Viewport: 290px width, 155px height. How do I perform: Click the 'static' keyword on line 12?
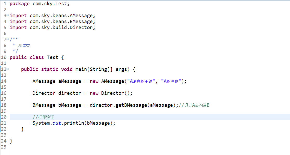[49, 69]
